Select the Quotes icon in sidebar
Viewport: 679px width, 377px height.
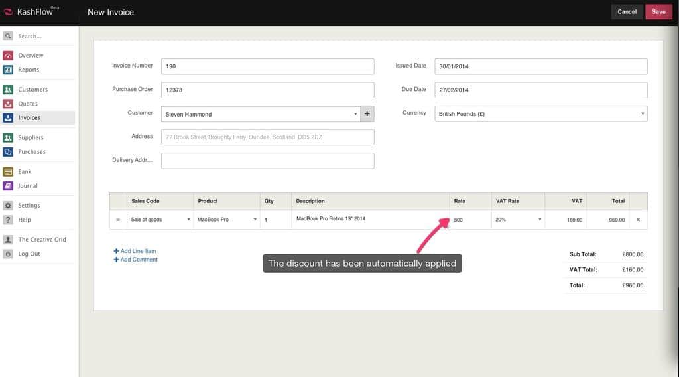point(8,104)
